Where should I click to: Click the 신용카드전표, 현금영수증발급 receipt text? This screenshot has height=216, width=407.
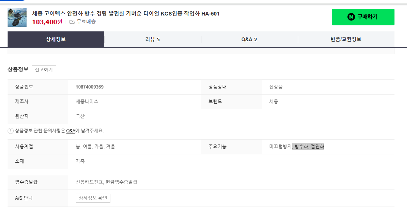pos(107,182)
